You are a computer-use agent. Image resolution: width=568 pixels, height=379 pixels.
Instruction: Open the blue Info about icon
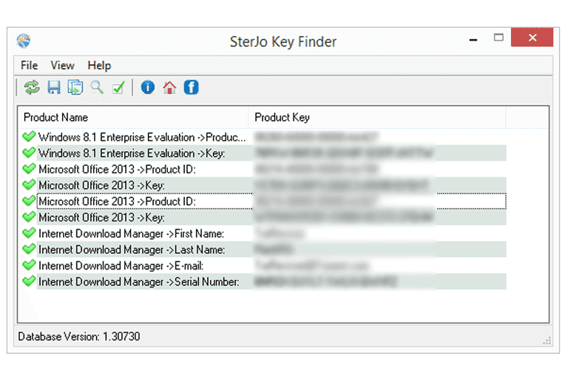click(x=148, y=87)
